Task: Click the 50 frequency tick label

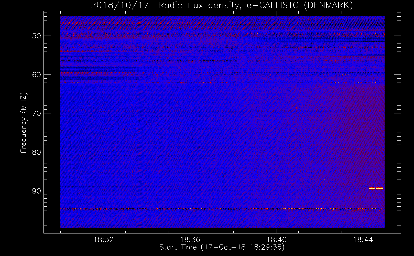Action: pos(37,36)
